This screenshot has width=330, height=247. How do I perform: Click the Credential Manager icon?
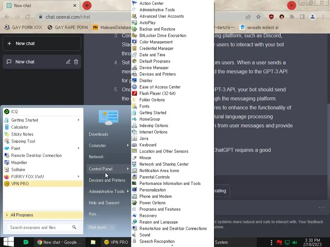(134, 48)
